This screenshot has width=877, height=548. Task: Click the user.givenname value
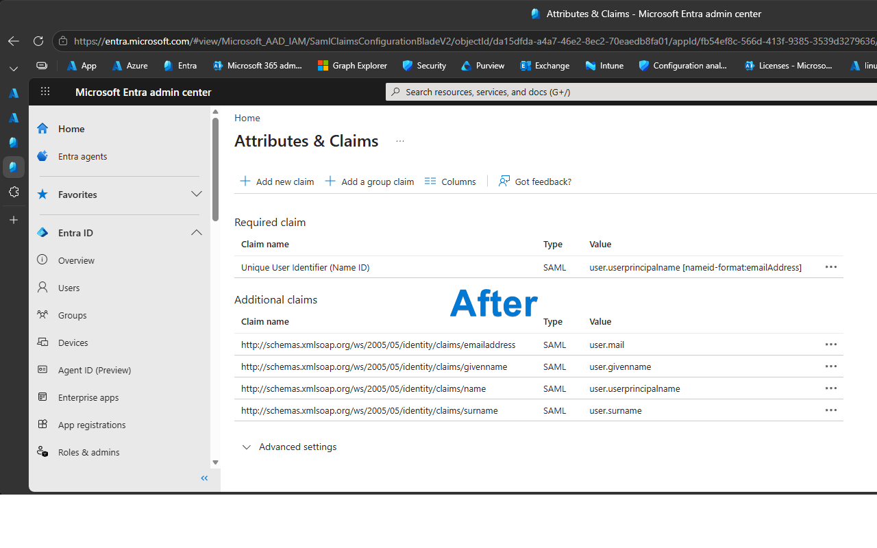620,366
